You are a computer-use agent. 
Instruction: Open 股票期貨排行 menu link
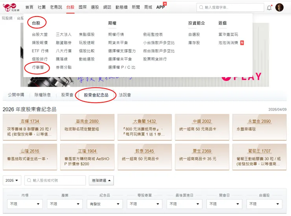155,59
